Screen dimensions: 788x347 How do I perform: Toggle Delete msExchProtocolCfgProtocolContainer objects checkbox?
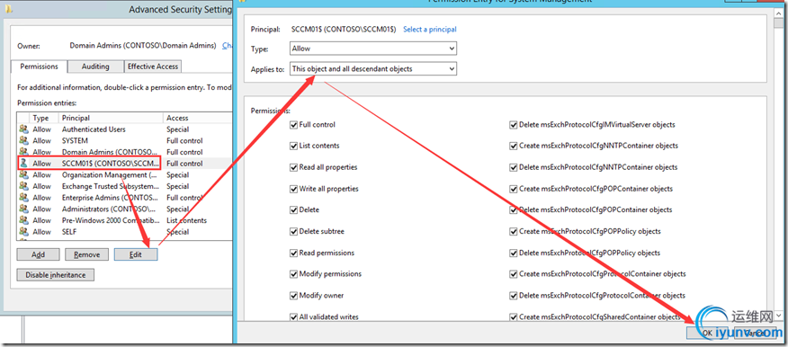(x=513, y=296)
